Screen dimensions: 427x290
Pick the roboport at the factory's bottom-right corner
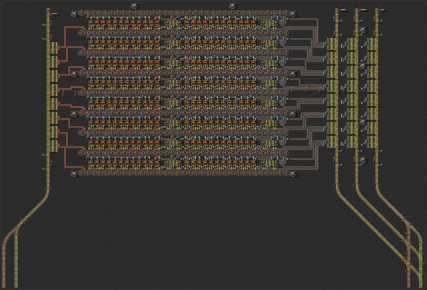(x=293, y=174)
